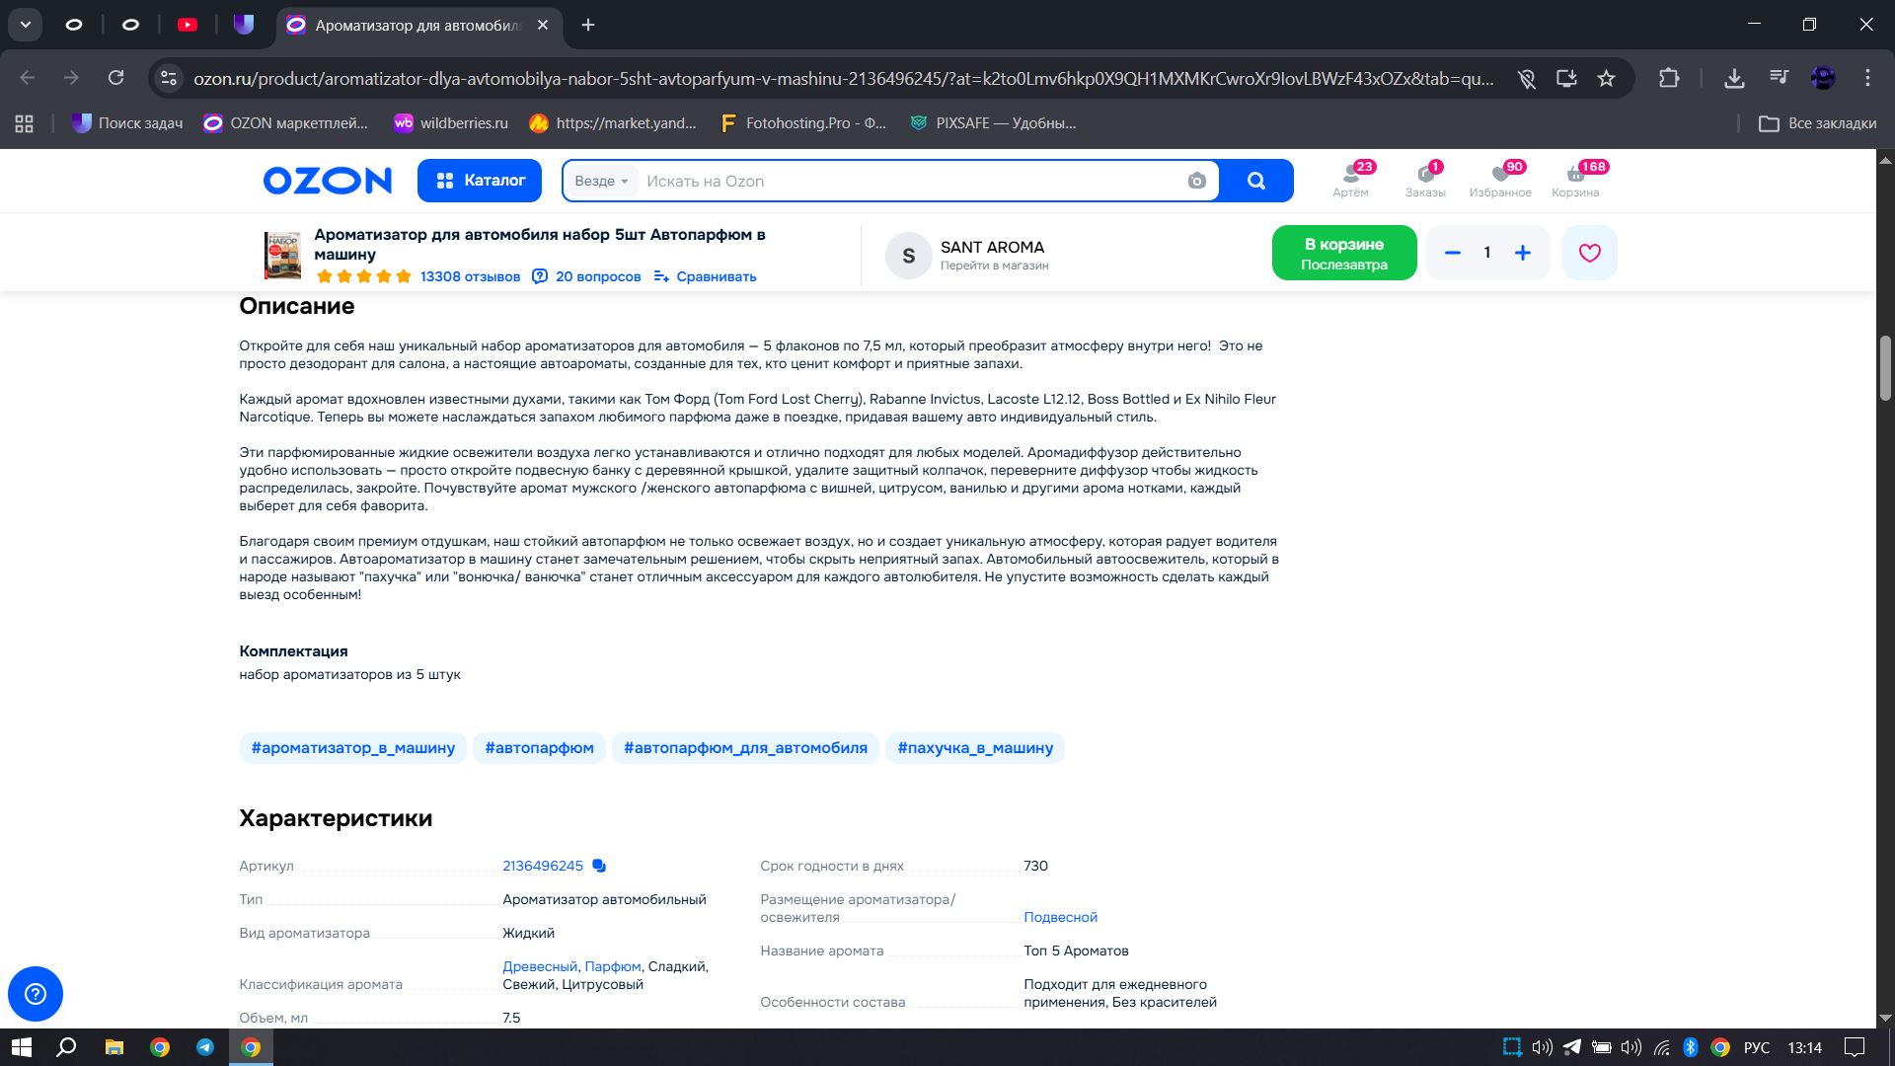Expand the browser tab search chevron
Image resolution: width=1895 pixels, height=1066 pixels.
click(26, 25)
